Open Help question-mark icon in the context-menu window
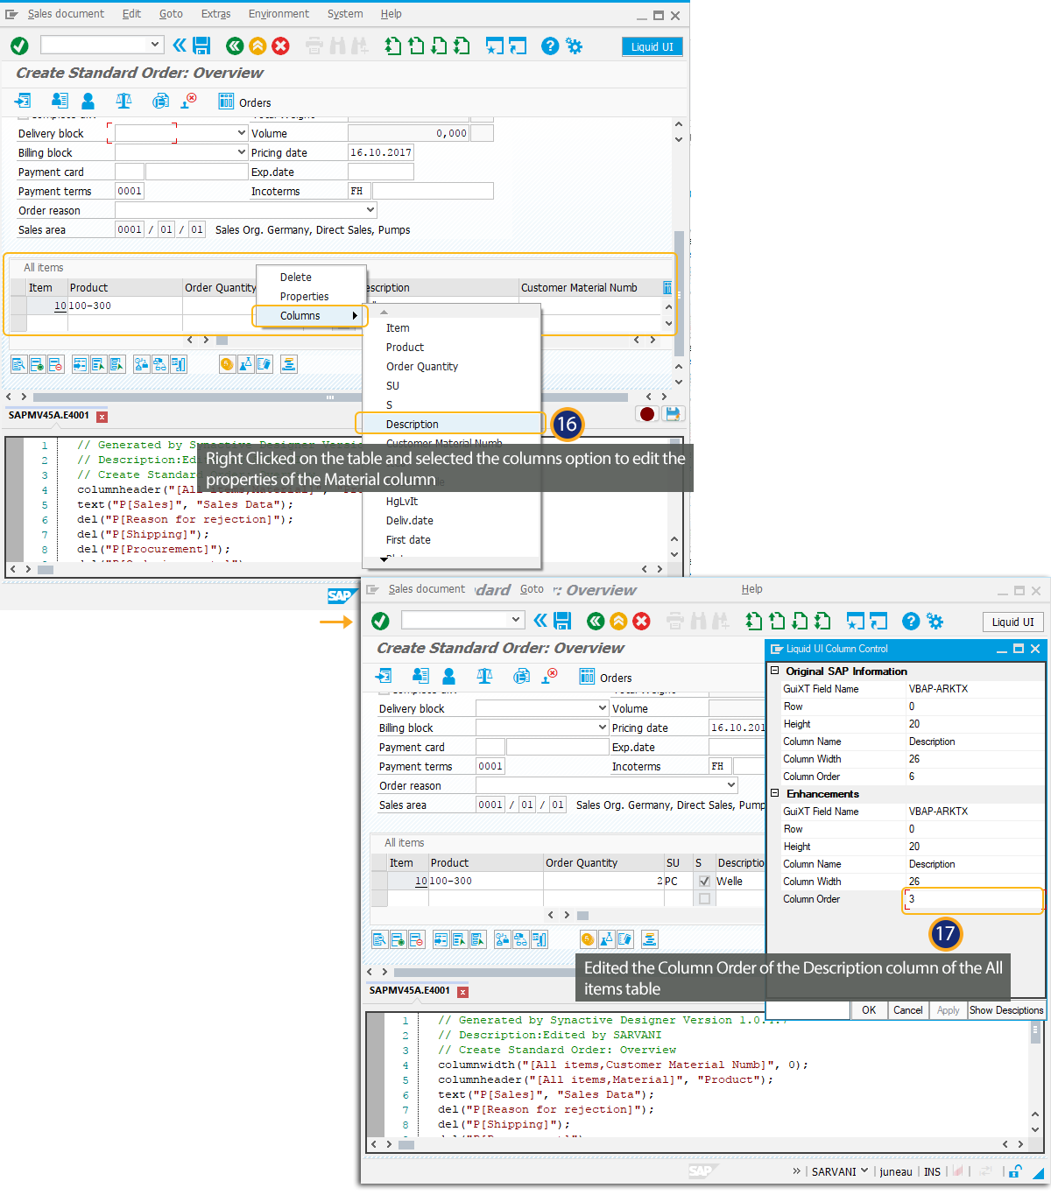 (550, 46)
